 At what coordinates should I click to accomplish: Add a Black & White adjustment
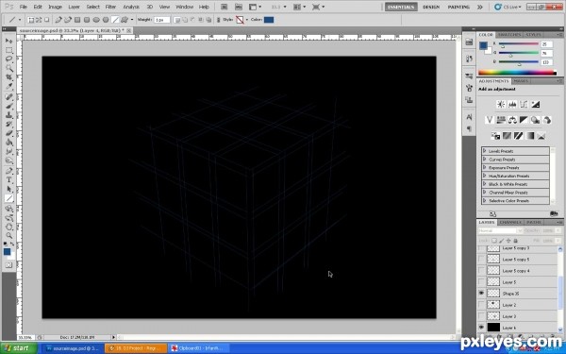point(524,120)
